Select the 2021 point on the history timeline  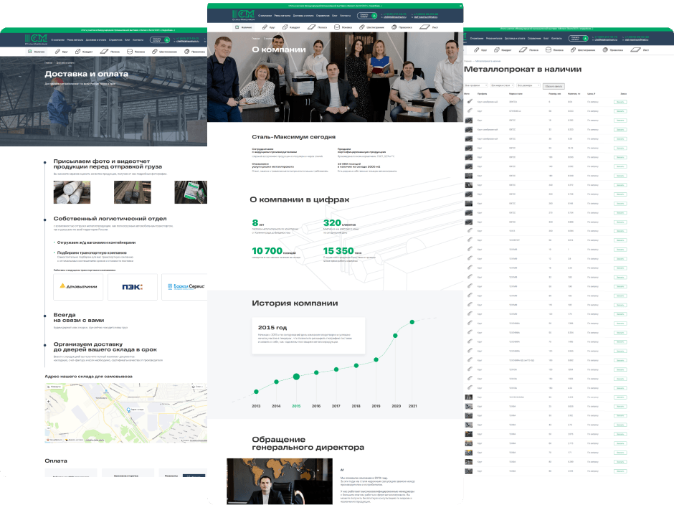(412, 322)
